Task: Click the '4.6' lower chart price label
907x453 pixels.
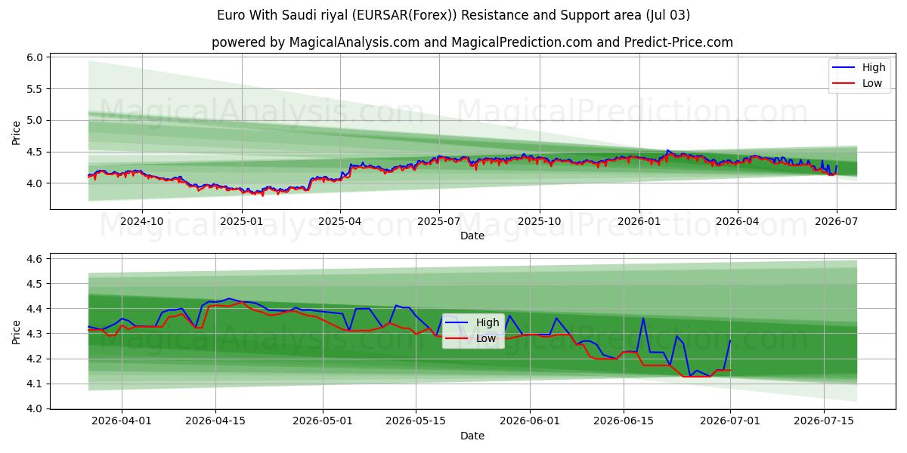Action: (x=36, y=259)
